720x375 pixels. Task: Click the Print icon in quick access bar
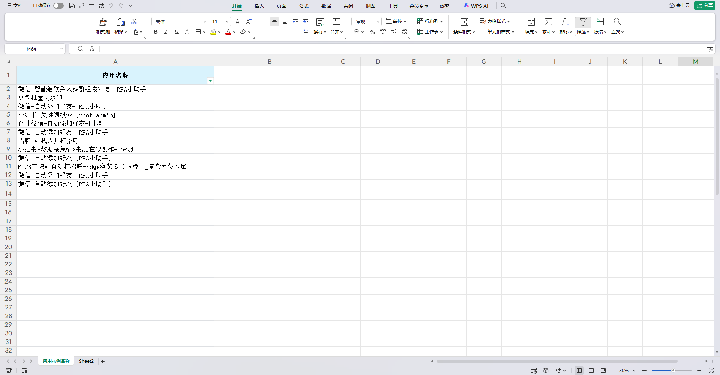tap(91, 6)
